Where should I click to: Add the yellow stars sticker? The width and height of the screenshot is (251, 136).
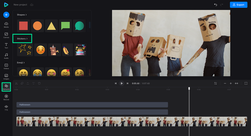(25, 50)
